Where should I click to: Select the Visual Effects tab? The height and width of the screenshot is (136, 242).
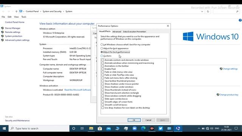coord(105,31)
